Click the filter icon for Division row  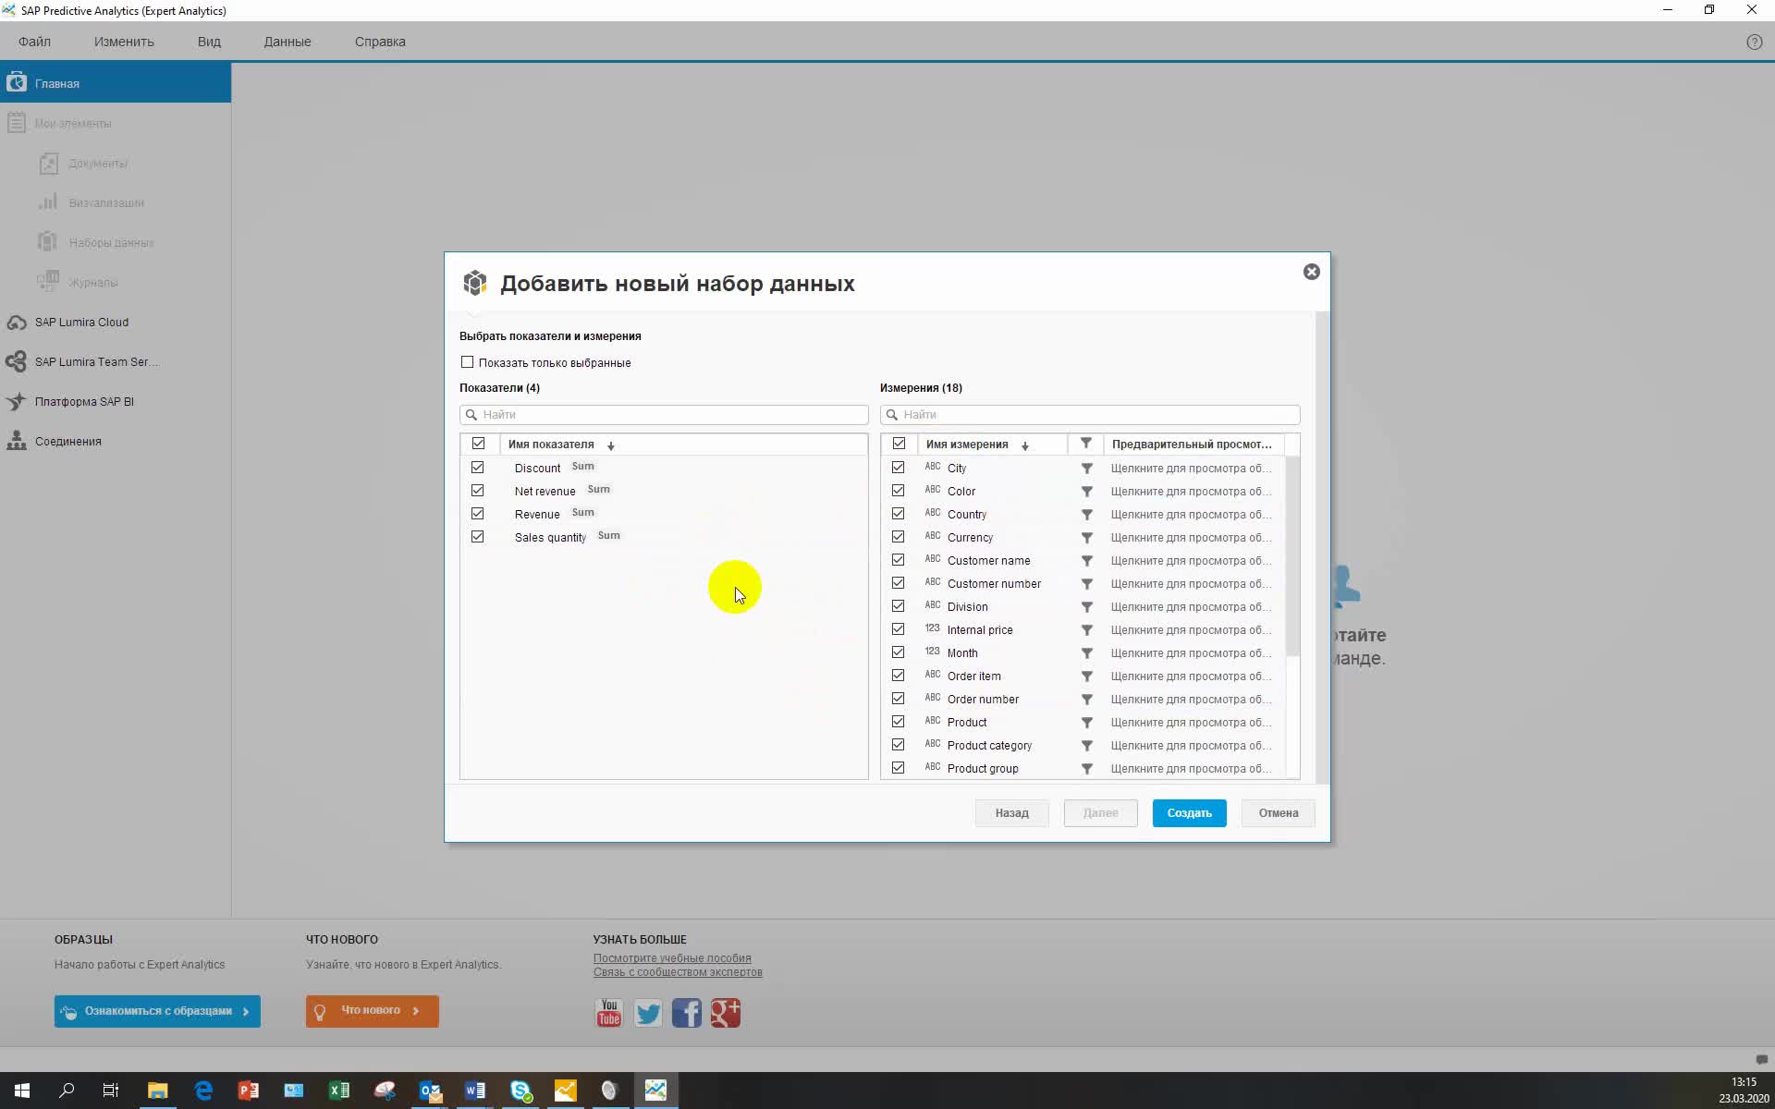(1087, 607)
